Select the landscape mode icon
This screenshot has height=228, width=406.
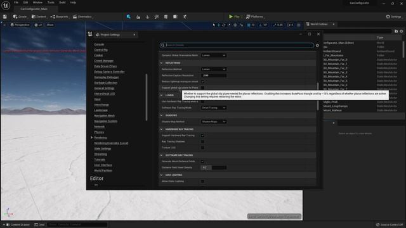138,17
